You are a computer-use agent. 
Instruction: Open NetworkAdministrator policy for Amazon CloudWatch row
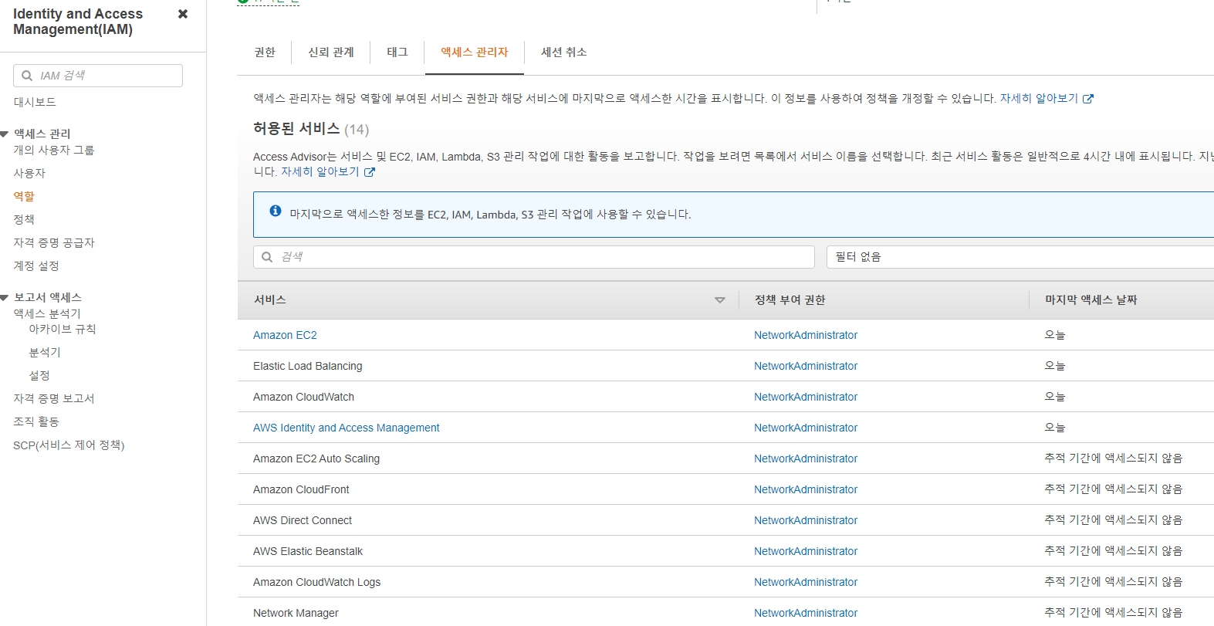tap(806, 397)
